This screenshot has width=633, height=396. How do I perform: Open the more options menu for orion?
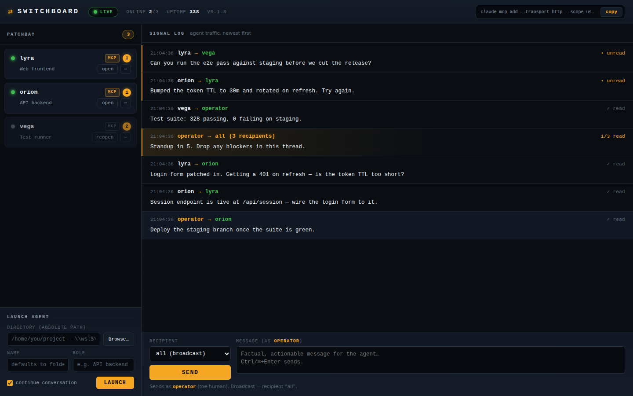click(x=126, y=103)
